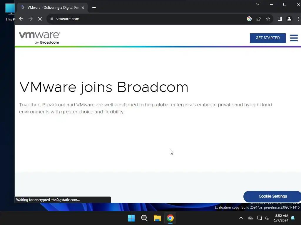Open File Explorer from taskbar

click(x=157, y=218)
